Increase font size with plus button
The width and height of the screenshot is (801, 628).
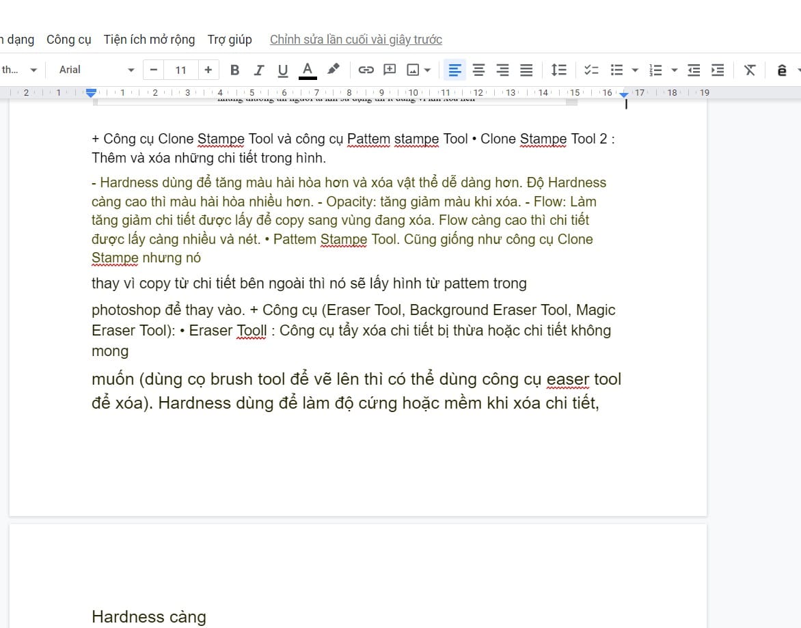(x=208, y=70)
